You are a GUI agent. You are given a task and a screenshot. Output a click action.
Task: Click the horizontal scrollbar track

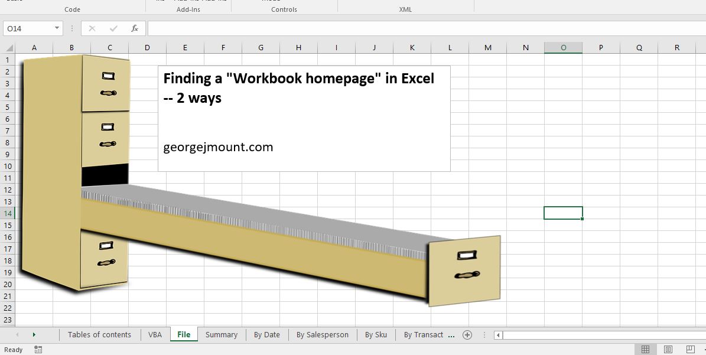[603, 335]
